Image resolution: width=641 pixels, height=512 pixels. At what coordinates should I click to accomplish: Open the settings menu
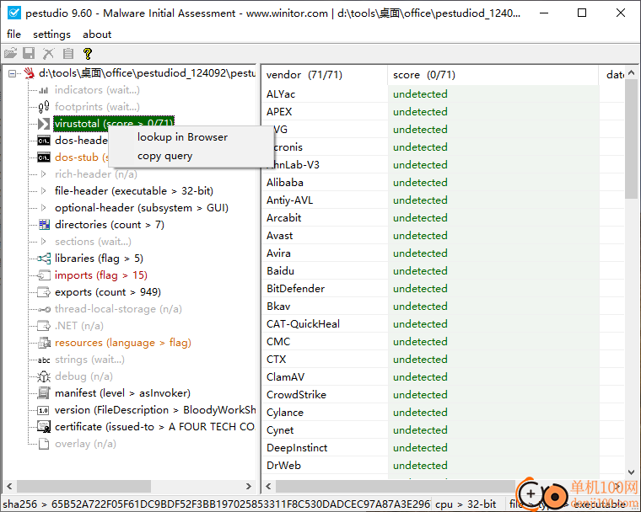pyautogui.click(x=51, y=35)
